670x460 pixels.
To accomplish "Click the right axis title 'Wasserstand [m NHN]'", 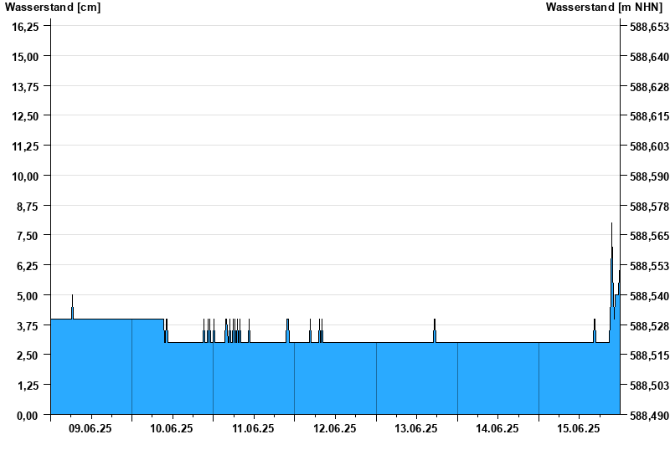I will tap(604, 8).
